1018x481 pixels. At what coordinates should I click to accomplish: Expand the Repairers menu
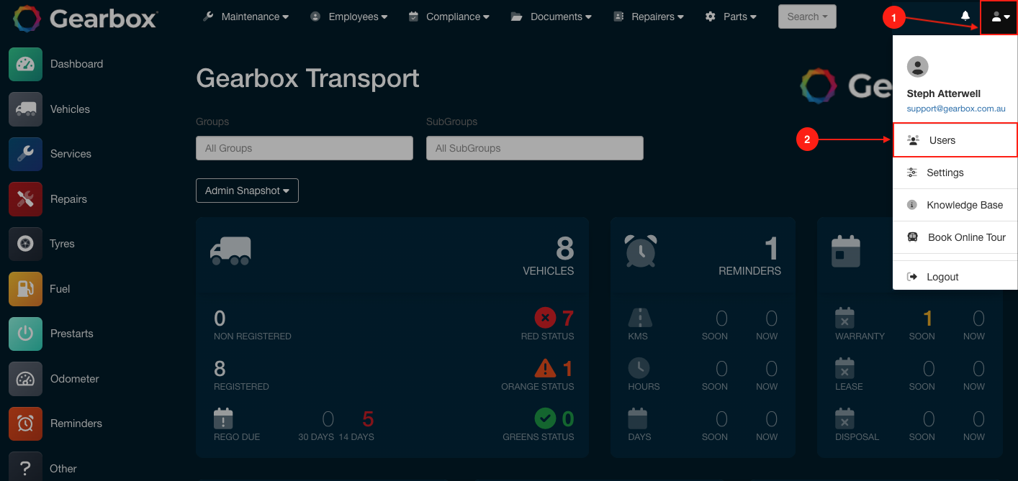pyautogui.click(x=649, y=17)
